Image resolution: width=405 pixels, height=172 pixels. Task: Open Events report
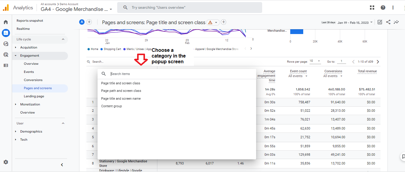pyautogui.click(x=29, y=72)
